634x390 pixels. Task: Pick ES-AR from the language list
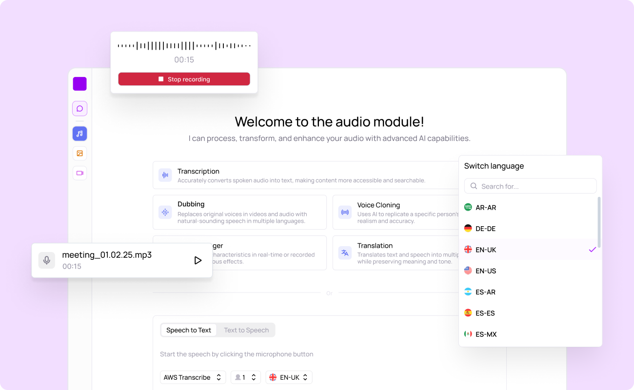point(528,292)
